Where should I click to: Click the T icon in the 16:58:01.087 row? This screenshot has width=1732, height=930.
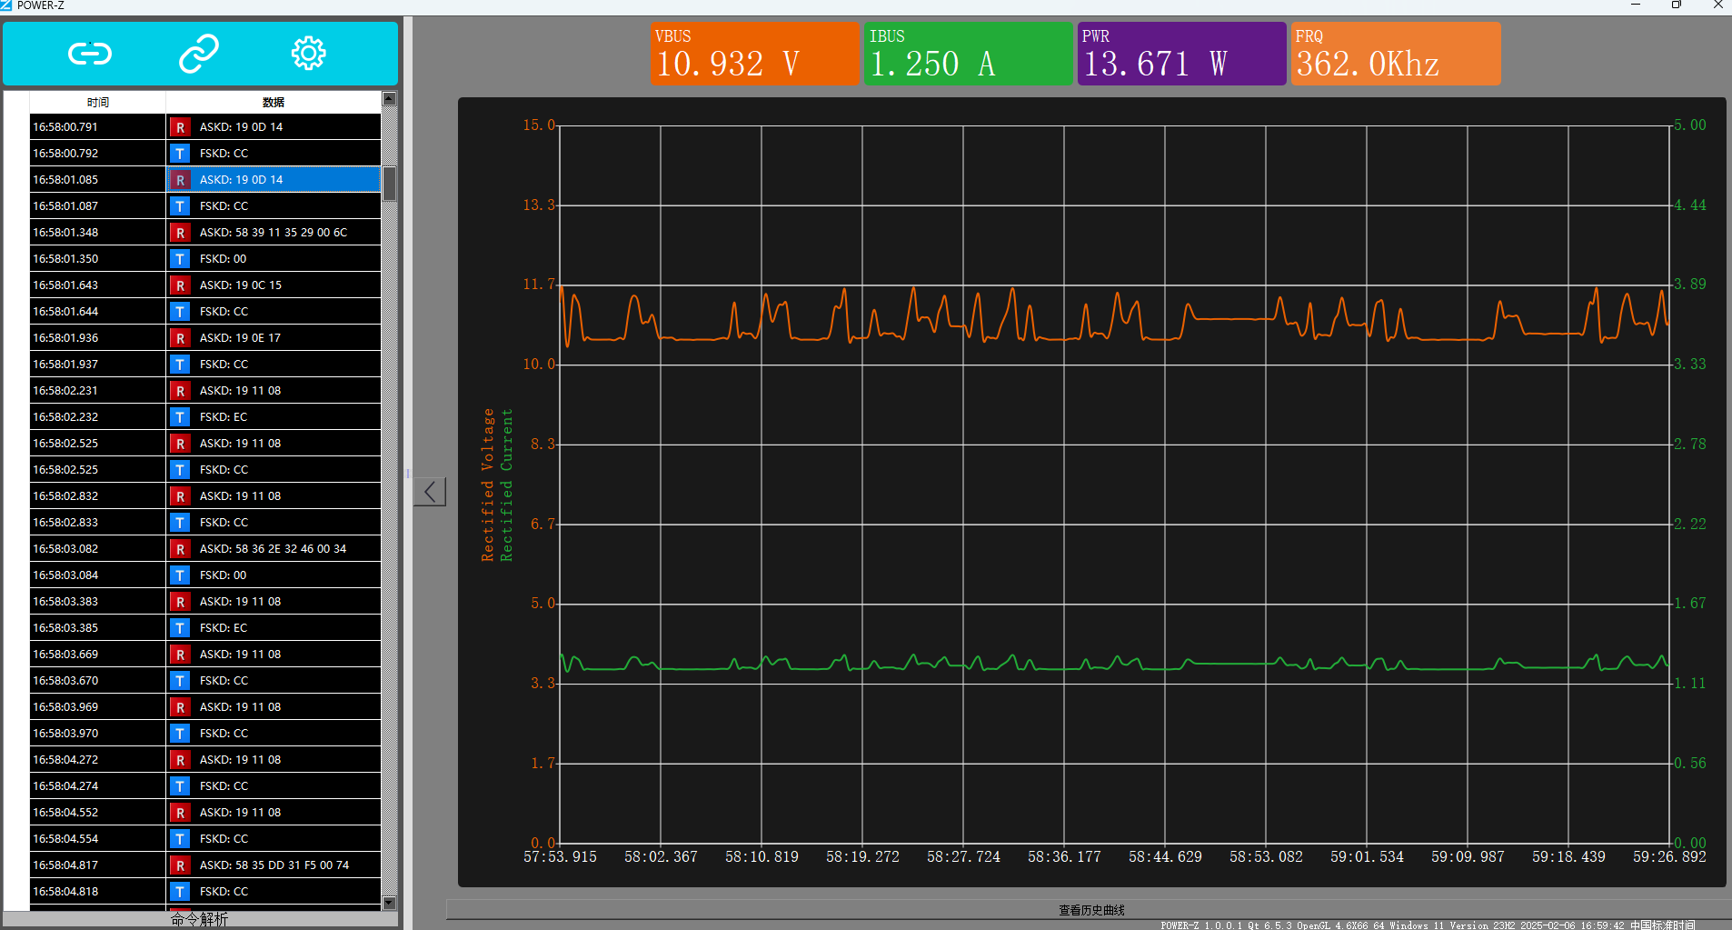pos(180,206)
